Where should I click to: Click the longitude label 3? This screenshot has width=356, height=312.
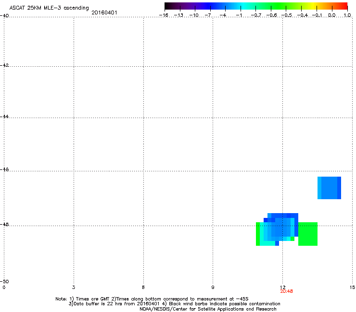74,288
